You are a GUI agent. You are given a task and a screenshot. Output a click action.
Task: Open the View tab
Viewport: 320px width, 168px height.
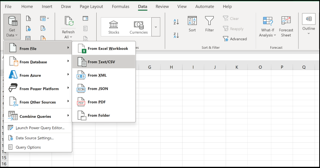pyautogui.click(x=182, y=7)
